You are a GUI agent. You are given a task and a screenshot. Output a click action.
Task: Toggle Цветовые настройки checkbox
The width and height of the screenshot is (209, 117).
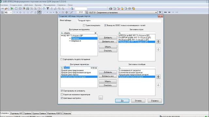point(62,98)
